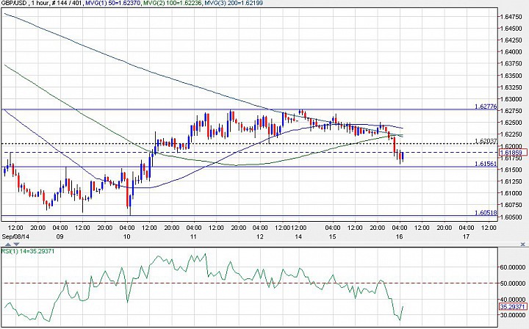The height and width of the screenshot is (329, 529).
Task: Click the 1.64000 price axis label
Action: 511,52
